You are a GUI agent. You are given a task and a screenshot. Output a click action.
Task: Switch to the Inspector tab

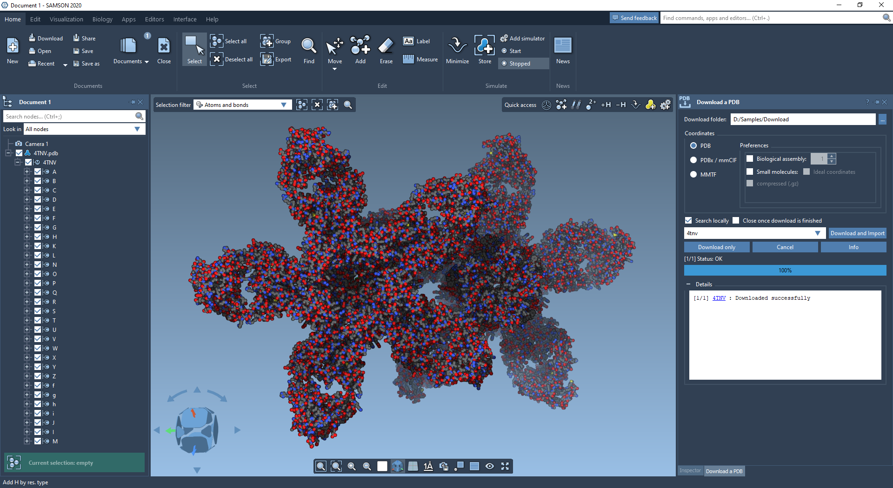click(690, 471)
